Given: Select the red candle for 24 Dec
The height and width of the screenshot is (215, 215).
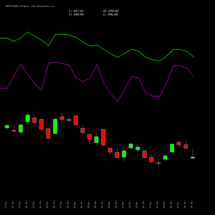Looking at the screenshot, I should pos(186,146).
